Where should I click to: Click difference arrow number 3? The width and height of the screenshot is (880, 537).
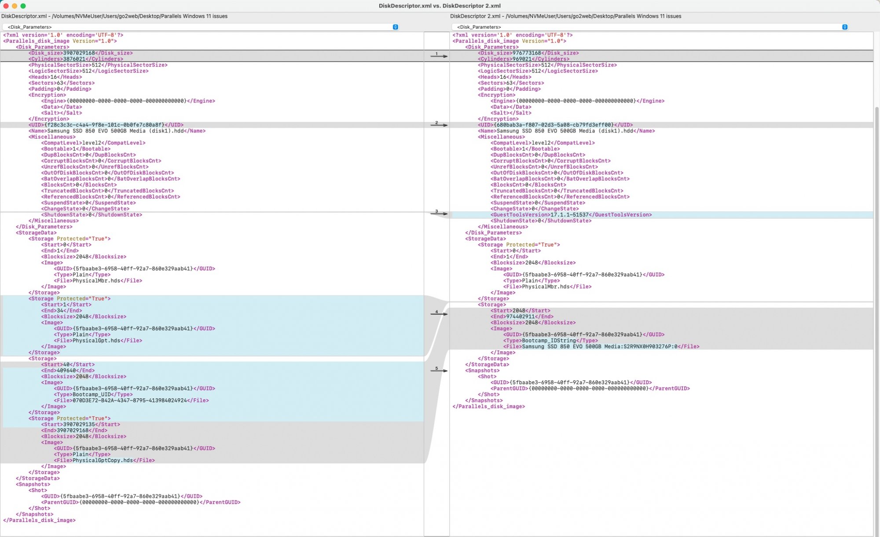tap(439, 213)
